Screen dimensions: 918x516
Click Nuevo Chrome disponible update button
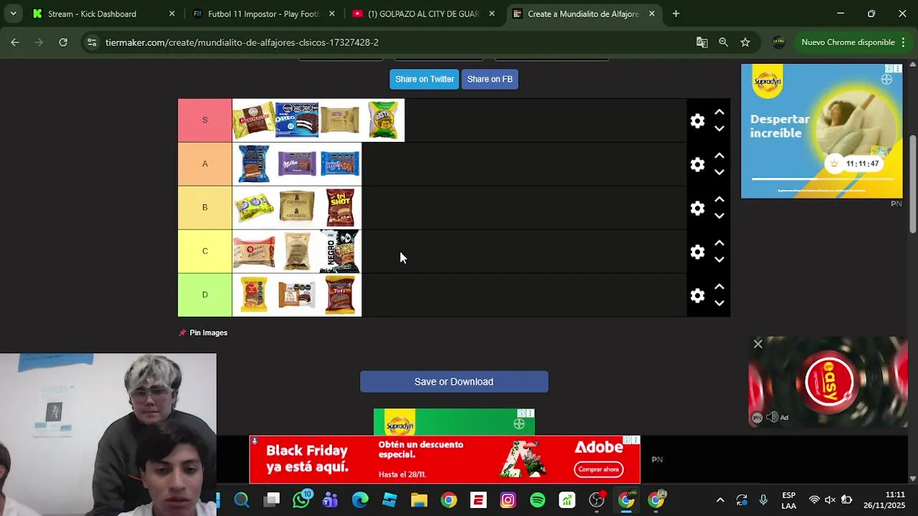(x=853, y=42)
